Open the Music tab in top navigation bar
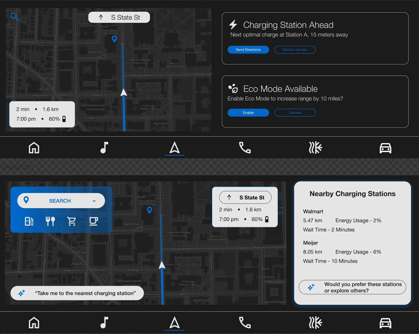The height and width of the screenshot is (334, 419). [x=104, y=148]
